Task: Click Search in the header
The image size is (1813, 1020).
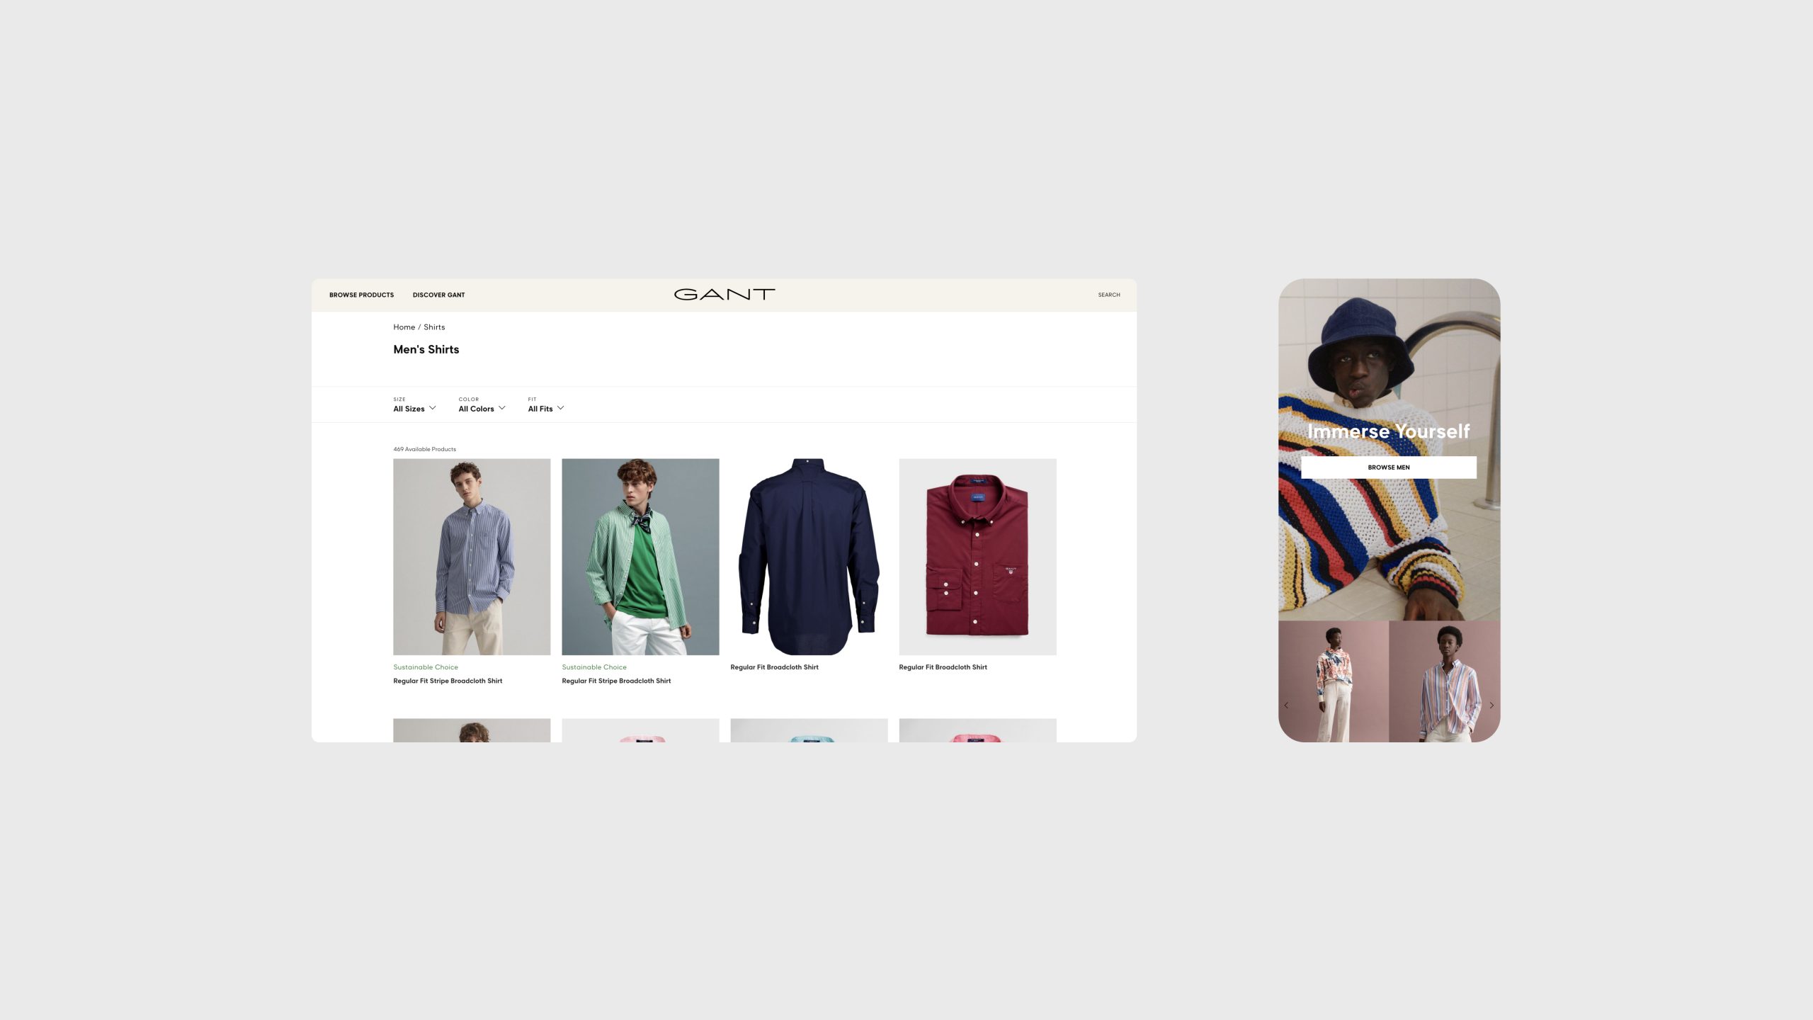Action: 1109,295
